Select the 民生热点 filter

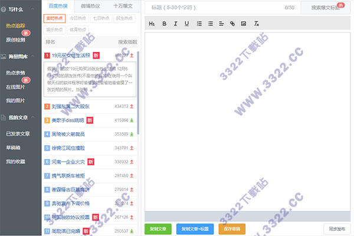click(x=124, y=18)
